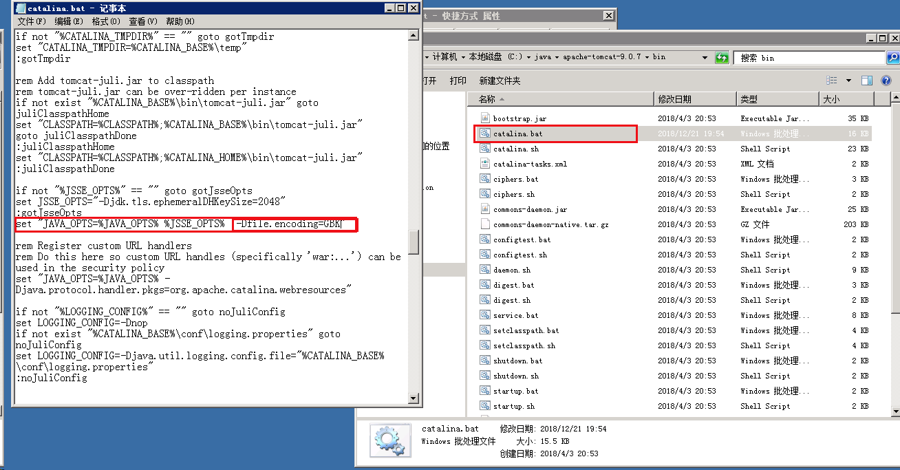Select the catalina-tasks.xml file icon
Screen dimensions: 900x470
(x=484, y=164)
